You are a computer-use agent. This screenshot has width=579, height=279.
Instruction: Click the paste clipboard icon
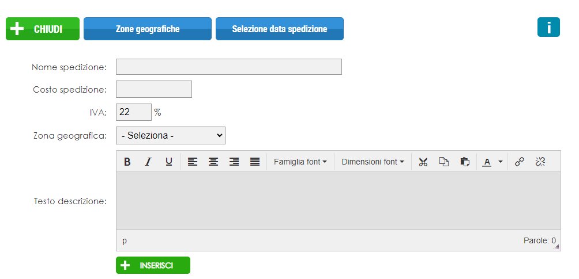coord(464,162)
